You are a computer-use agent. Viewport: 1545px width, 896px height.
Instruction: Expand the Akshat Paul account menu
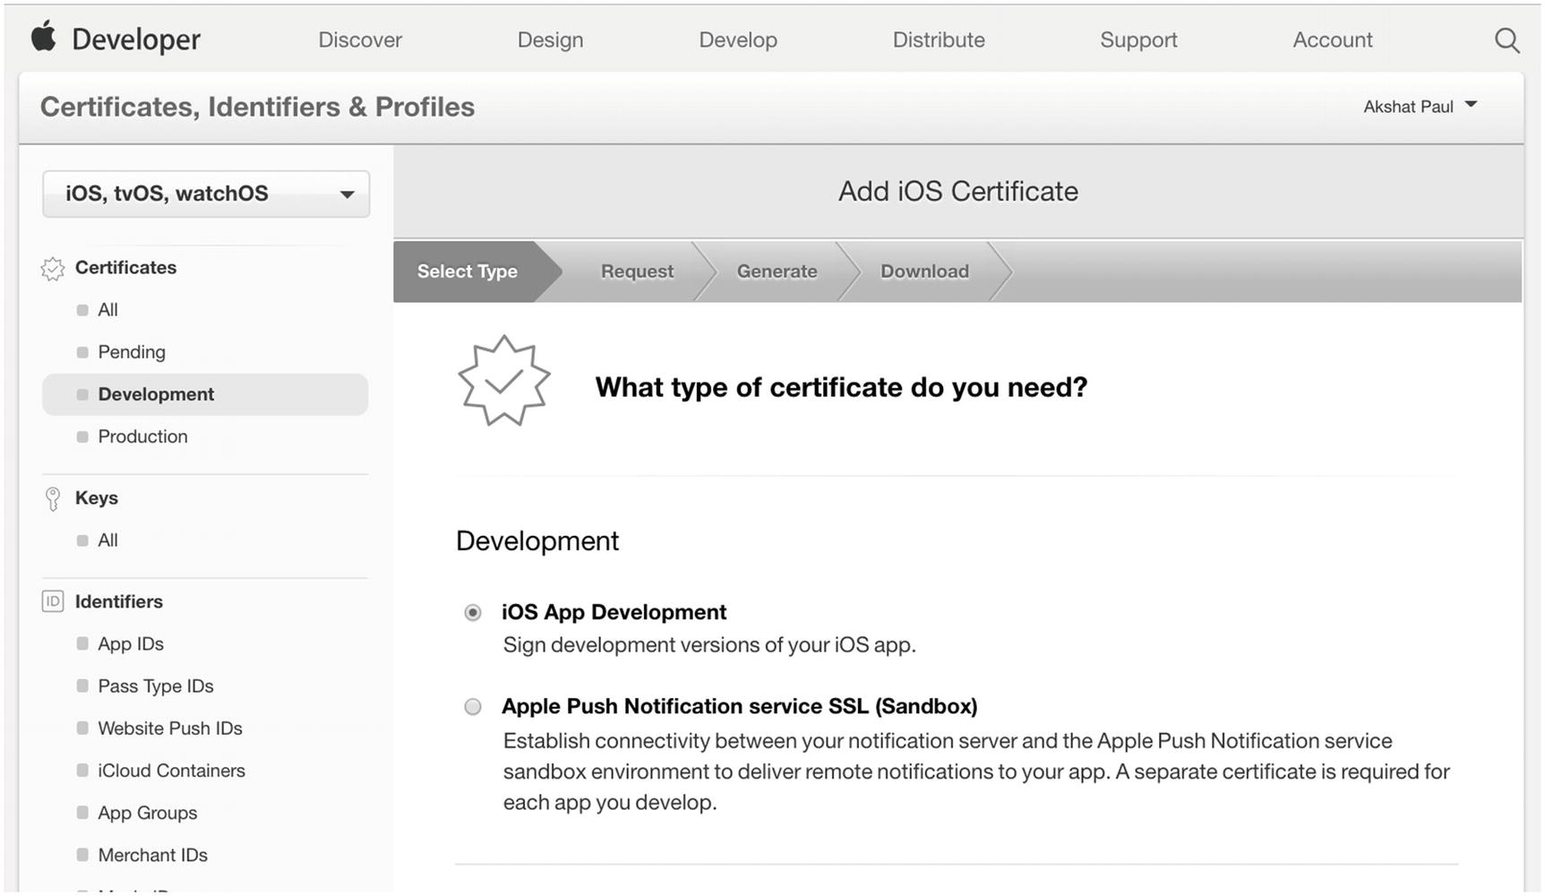coord(1420,107)
